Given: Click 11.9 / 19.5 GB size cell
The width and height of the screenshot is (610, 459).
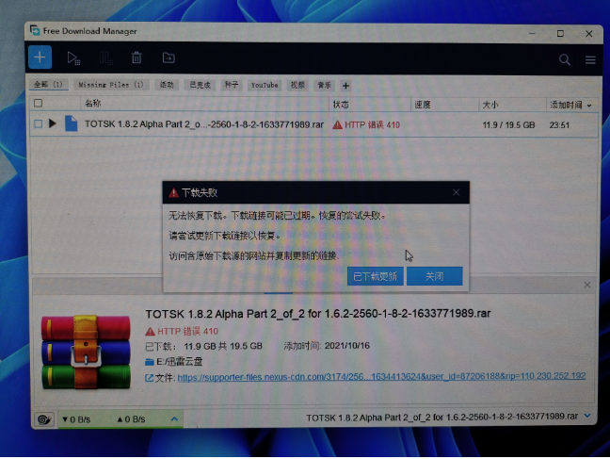Looking at the screenshot, I should [508, 125].
